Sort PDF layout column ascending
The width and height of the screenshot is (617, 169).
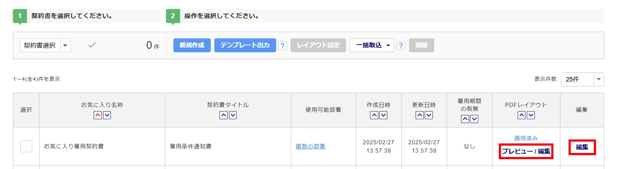pyautogui.click(x=522, y=115)
